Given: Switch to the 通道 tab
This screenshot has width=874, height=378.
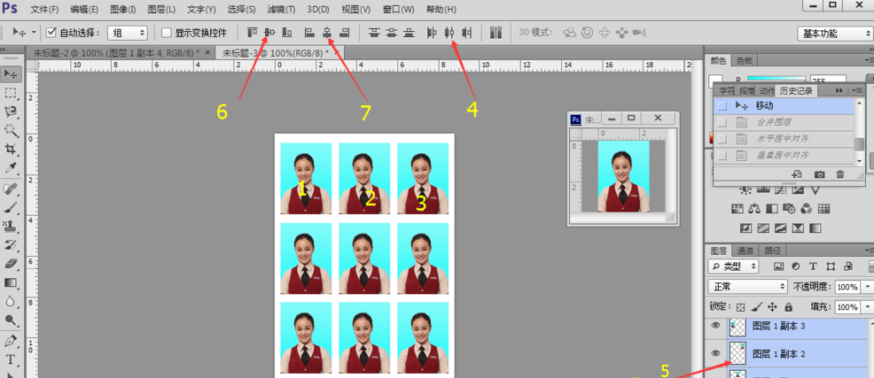Looking at the screenshot, I should coord(745,251).
